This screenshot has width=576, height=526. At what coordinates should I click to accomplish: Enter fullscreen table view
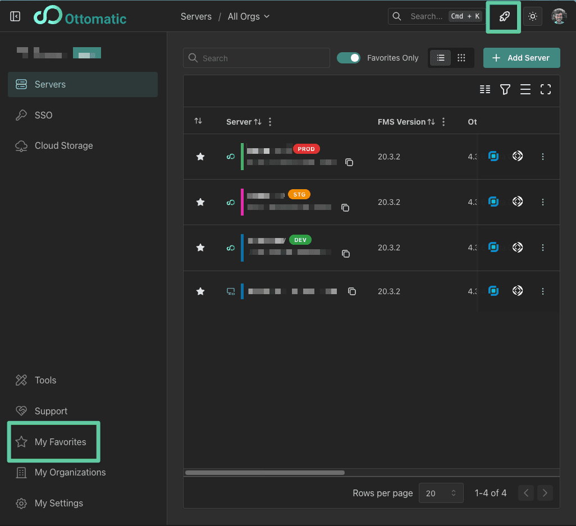[545, 89]
